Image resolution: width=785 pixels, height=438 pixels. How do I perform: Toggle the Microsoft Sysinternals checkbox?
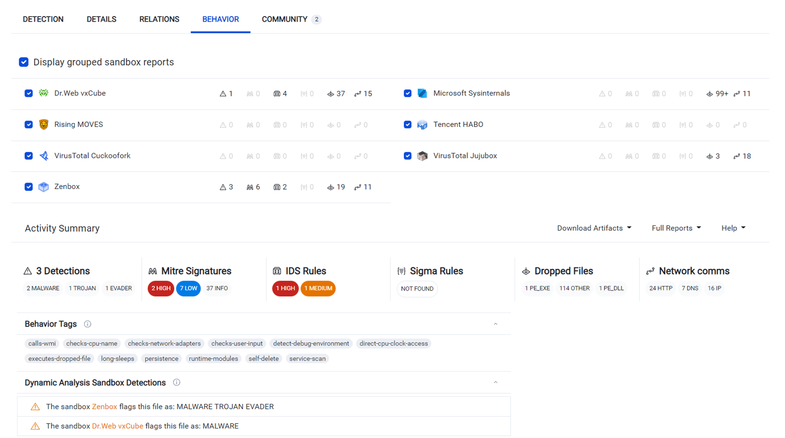coord(408,93)
